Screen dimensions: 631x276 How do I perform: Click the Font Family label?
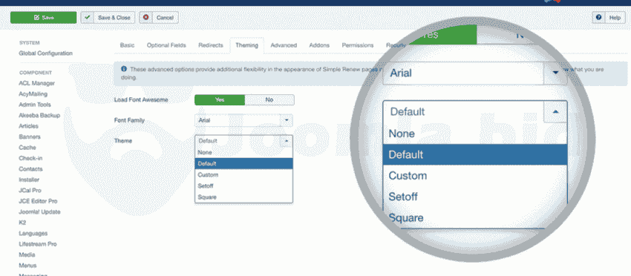129,120
